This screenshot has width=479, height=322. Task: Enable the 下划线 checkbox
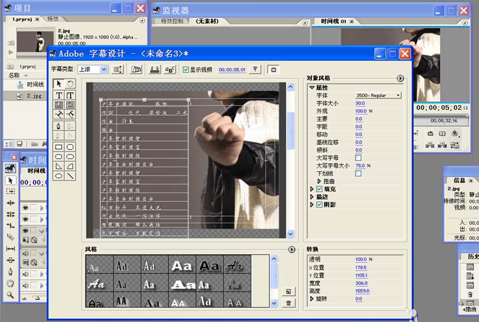coord(358,173)
